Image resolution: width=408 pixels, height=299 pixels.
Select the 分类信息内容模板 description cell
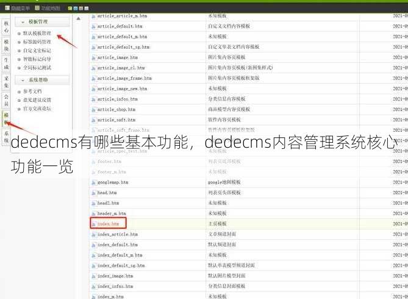tap(227, 99)
